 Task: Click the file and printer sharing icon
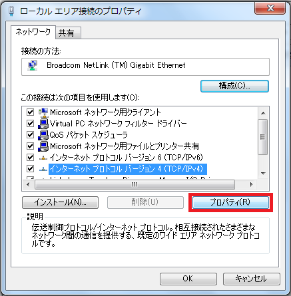point(43,146)
